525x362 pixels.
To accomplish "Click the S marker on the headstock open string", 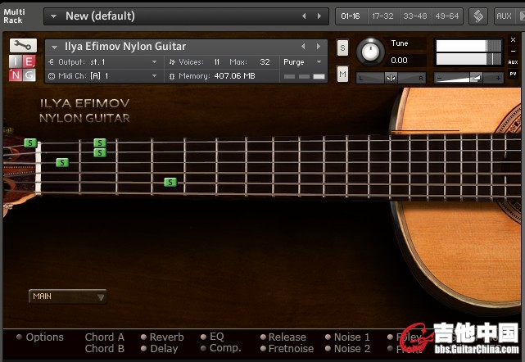I will (30, 143).
